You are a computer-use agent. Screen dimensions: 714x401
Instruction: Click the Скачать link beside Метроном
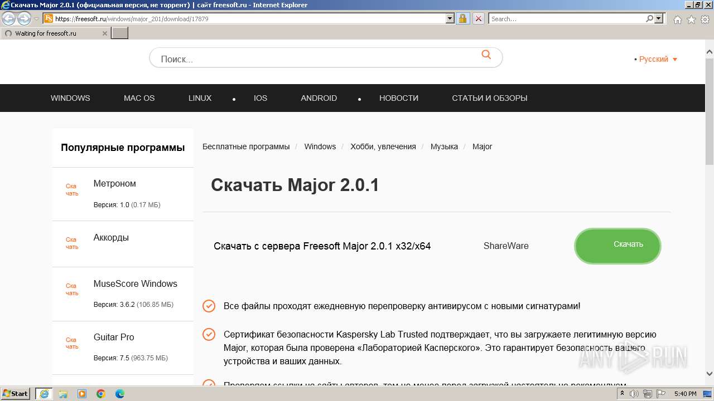pos(72,190)
